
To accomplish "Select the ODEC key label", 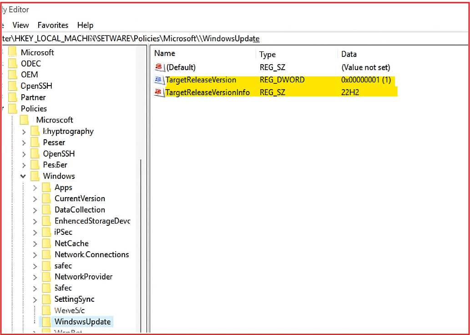I will 31,64.
